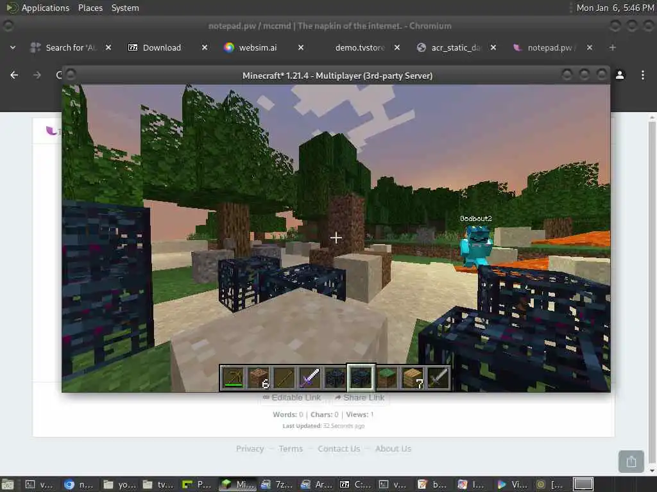The width and height of the screenshot is (657, 492).
Task: Open the 7-Zip "C..." taskbar entry
Action: pos(355,484)
